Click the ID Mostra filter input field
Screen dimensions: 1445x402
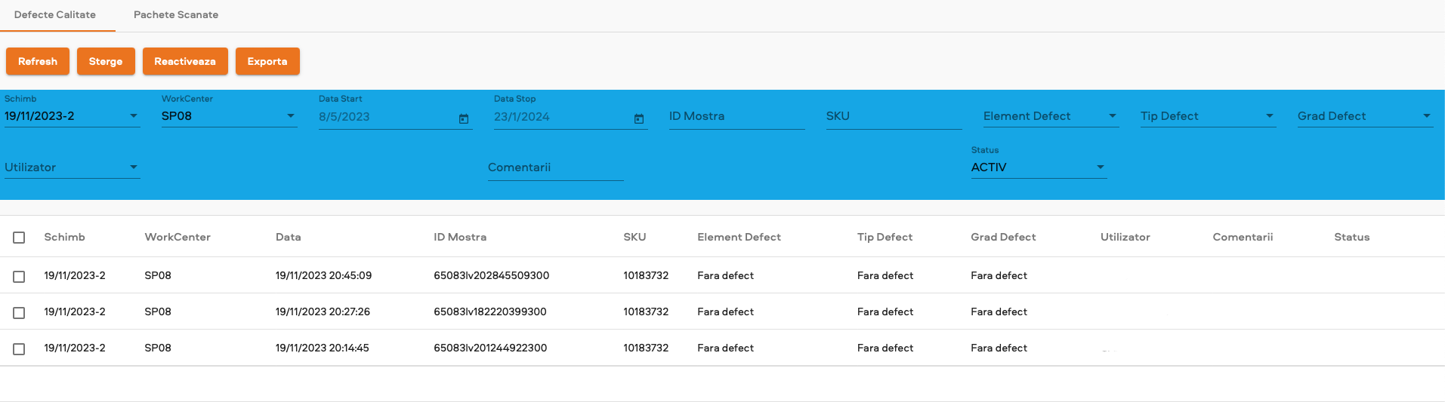pos(736,116)
